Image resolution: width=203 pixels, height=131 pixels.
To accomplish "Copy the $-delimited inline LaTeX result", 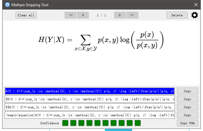I will pyautogui.click(x=188, y=99).
